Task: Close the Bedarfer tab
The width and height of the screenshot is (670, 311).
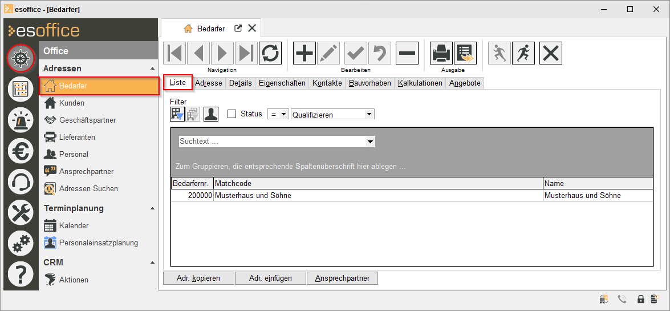Action: [x=252, y=29]
